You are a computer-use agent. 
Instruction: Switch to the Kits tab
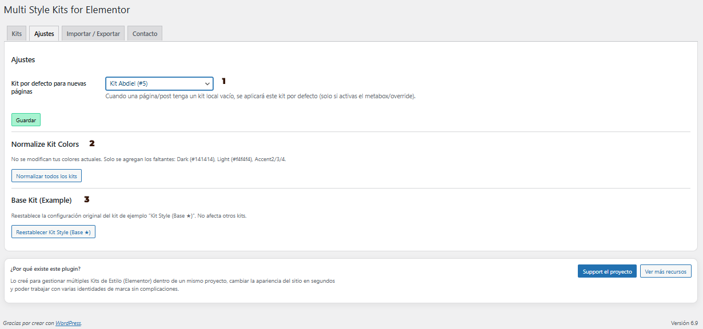(16, 33)
